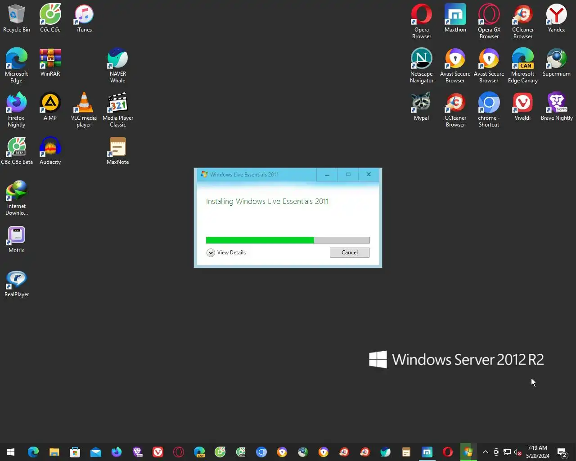The image size is (576, 461).
Task: Open the Audacity desktop shortcut
Action: pyautogui.click(x=50, y=151)
